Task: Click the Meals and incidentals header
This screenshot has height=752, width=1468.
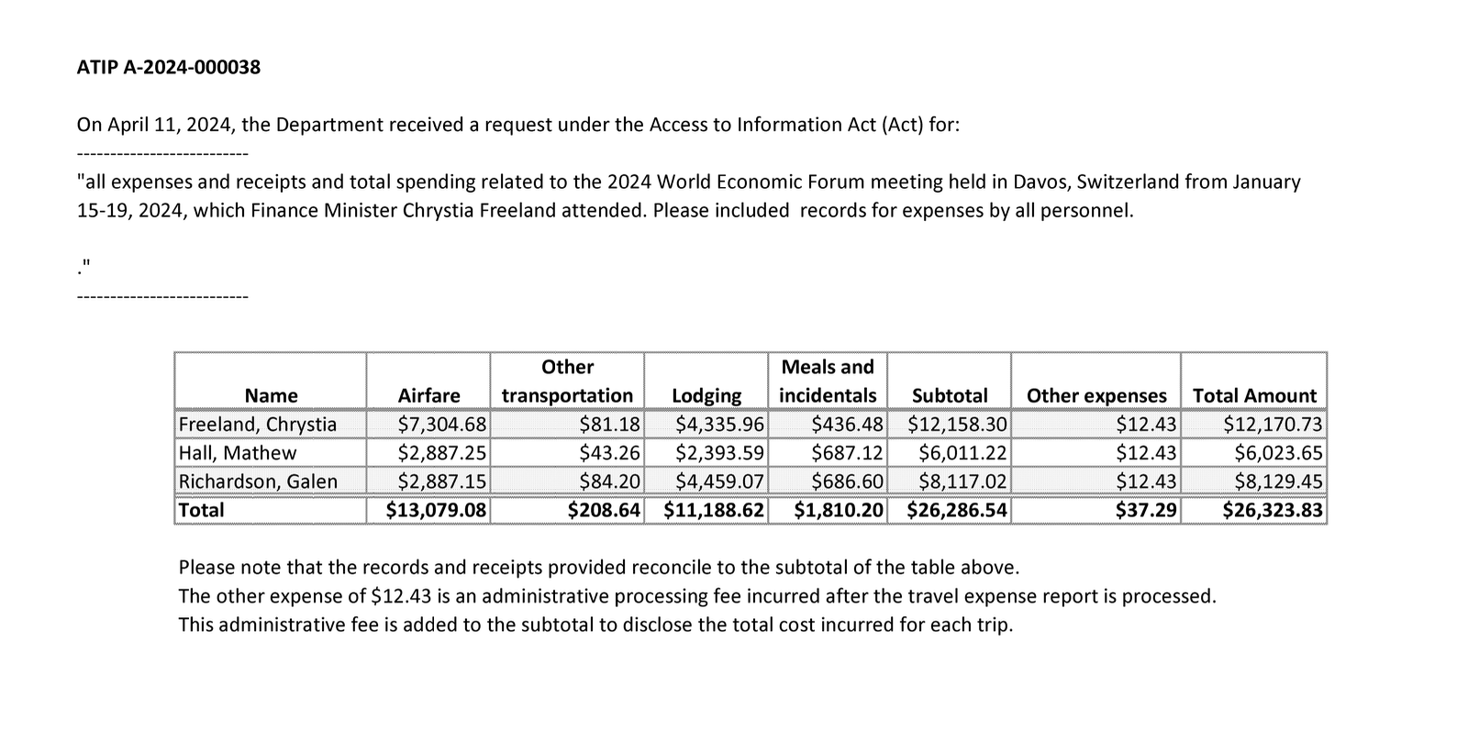Action: tap(828, 382)
